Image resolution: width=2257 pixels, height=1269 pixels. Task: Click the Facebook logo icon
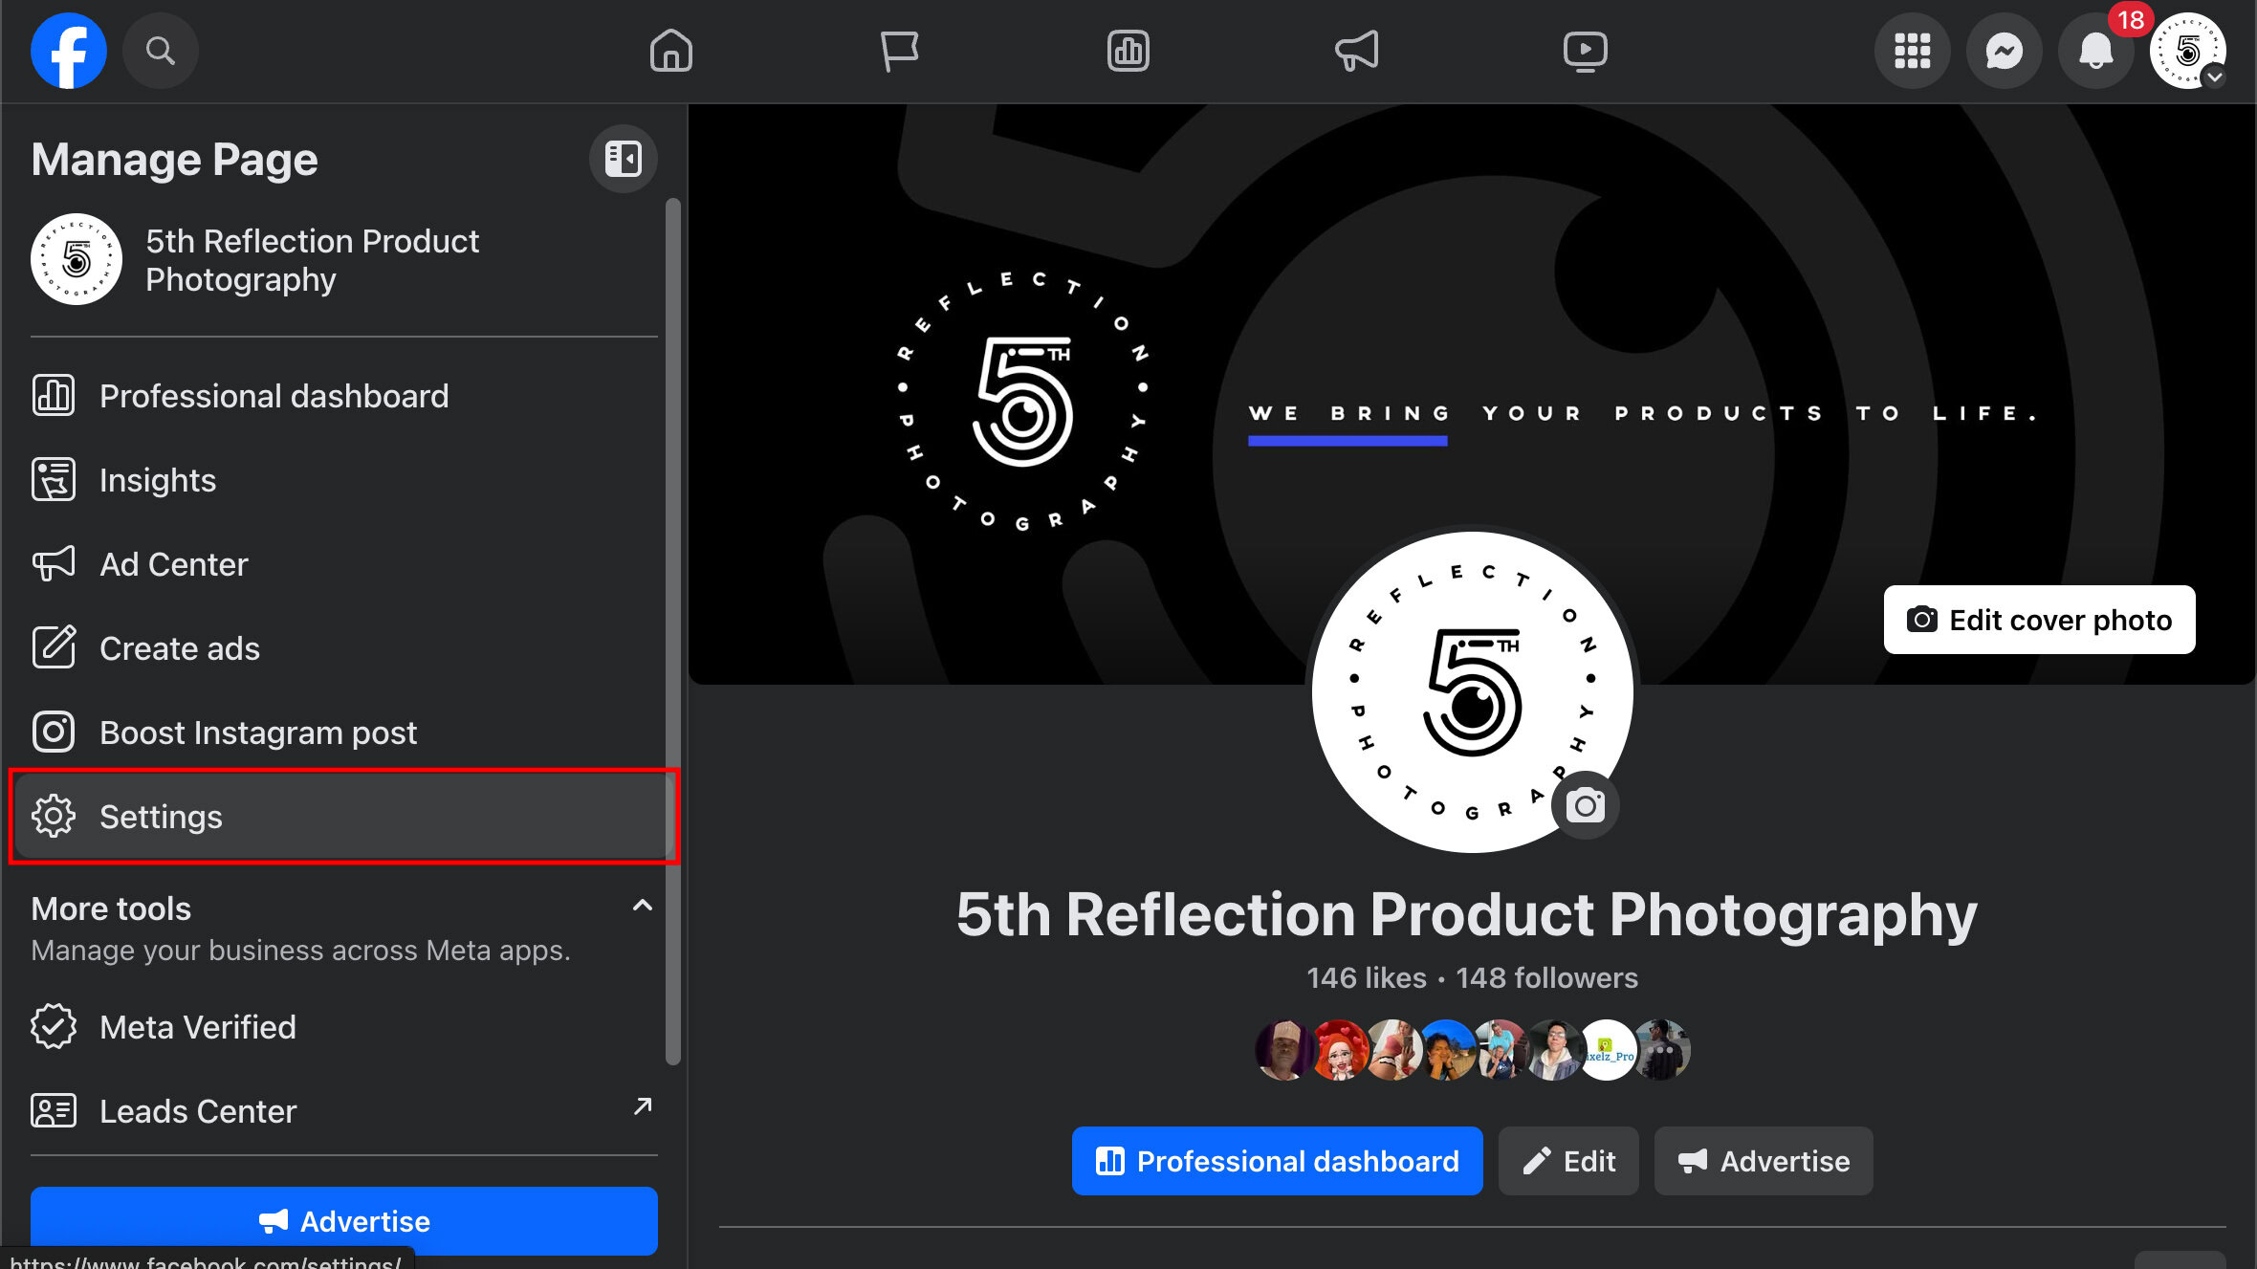pyautogui.click(x=68, y=51)
